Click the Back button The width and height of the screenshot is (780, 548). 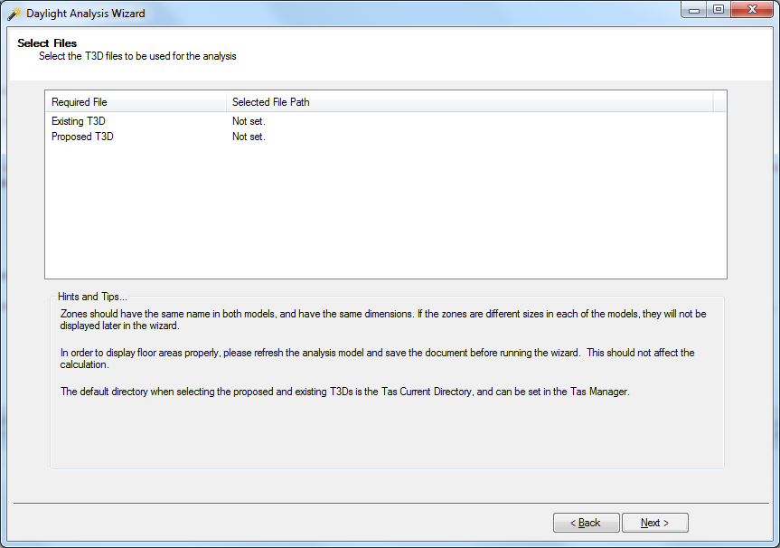[586, 523]
